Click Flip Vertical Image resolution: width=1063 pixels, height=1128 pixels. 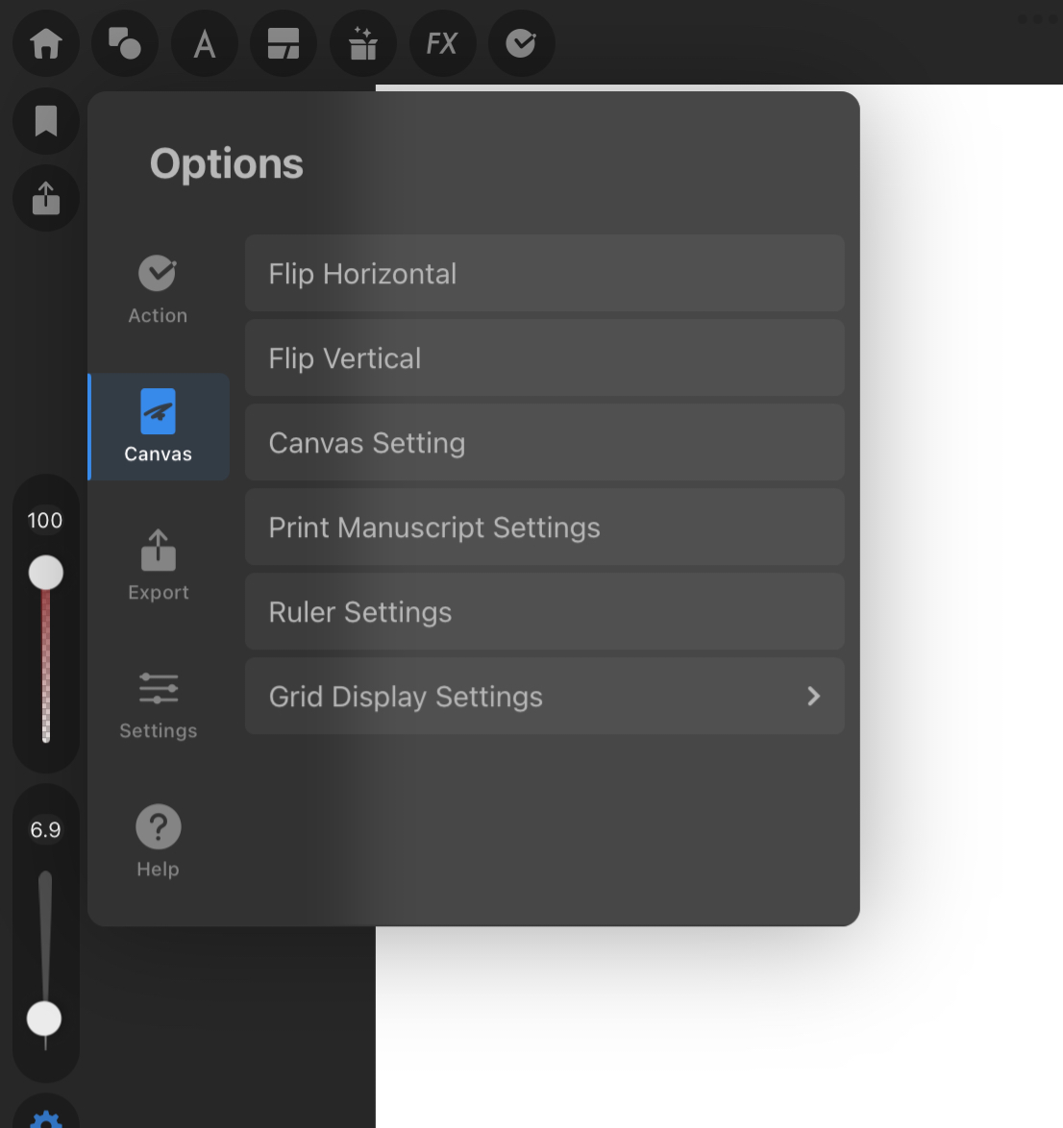[x=544, y=357]
